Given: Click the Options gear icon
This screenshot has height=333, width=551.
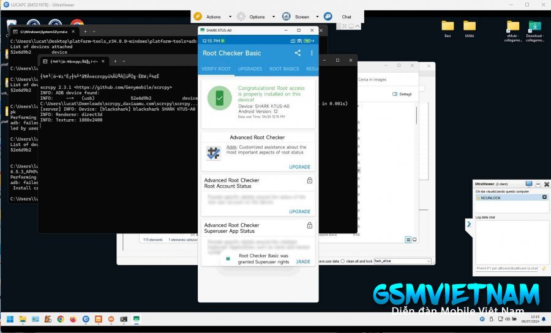Looking at the screenshot, I should [241, 16].
